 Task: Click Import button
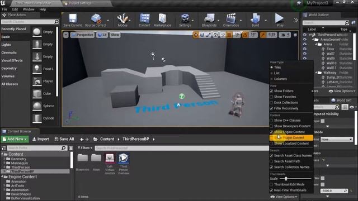click(x=41, y=139)
